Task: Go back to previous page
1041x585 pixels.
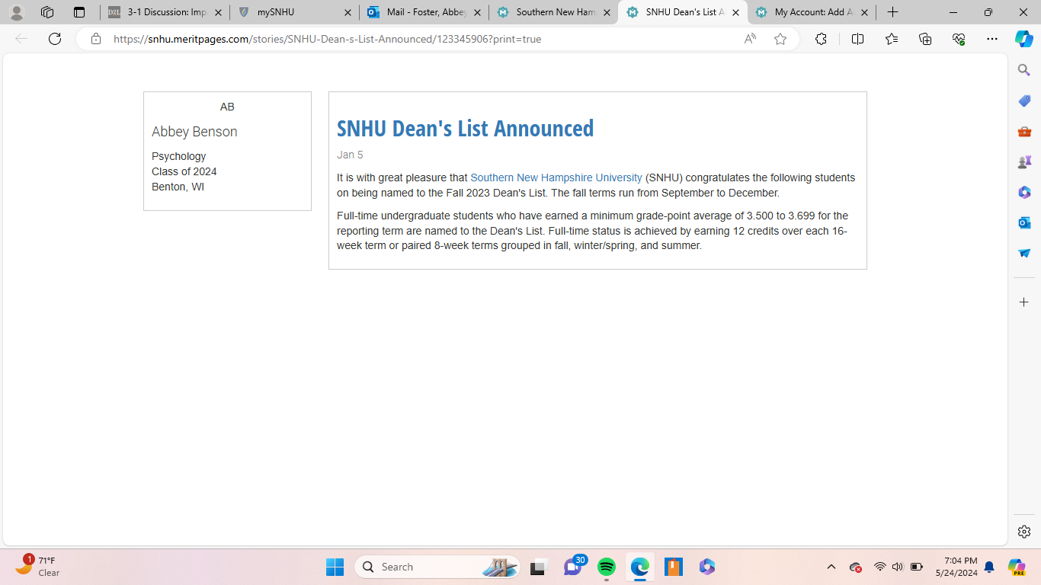Action: coord(21,39)
